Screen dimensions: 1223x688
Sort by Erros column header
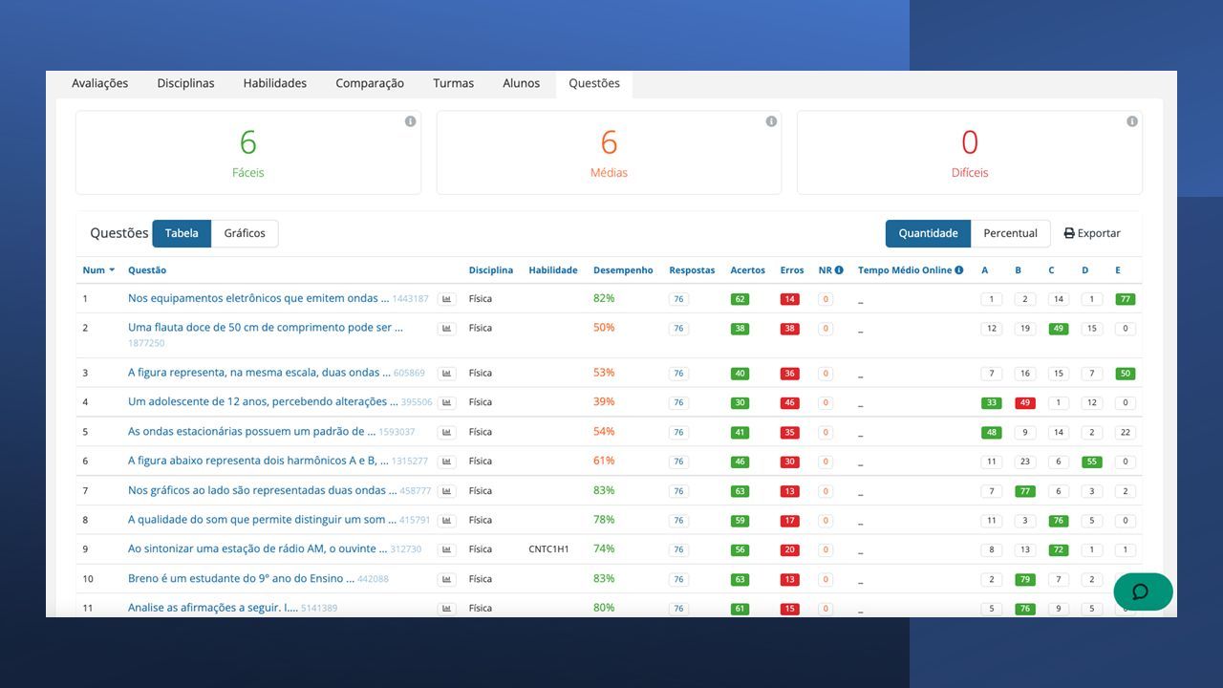[792, 270]
